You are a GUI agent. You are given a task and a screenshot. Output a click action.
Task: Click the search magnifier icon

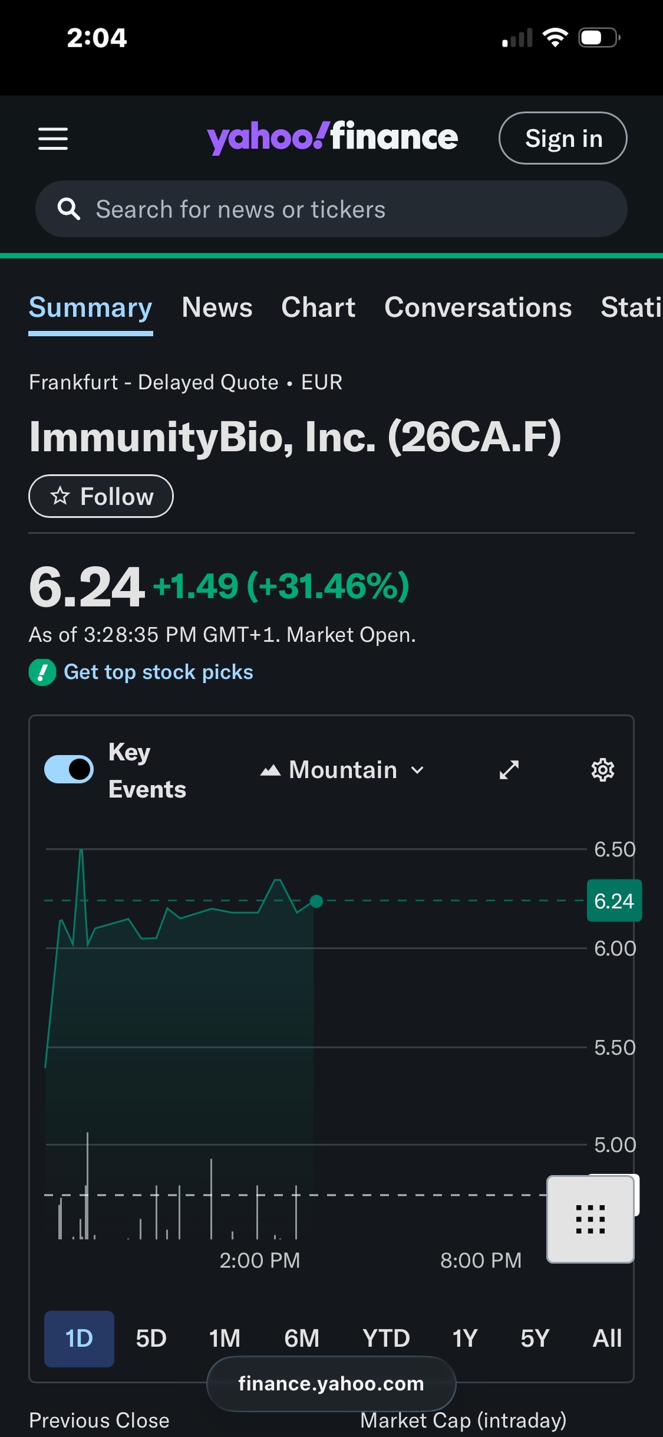pyautogui.click(x=68, y=209)
